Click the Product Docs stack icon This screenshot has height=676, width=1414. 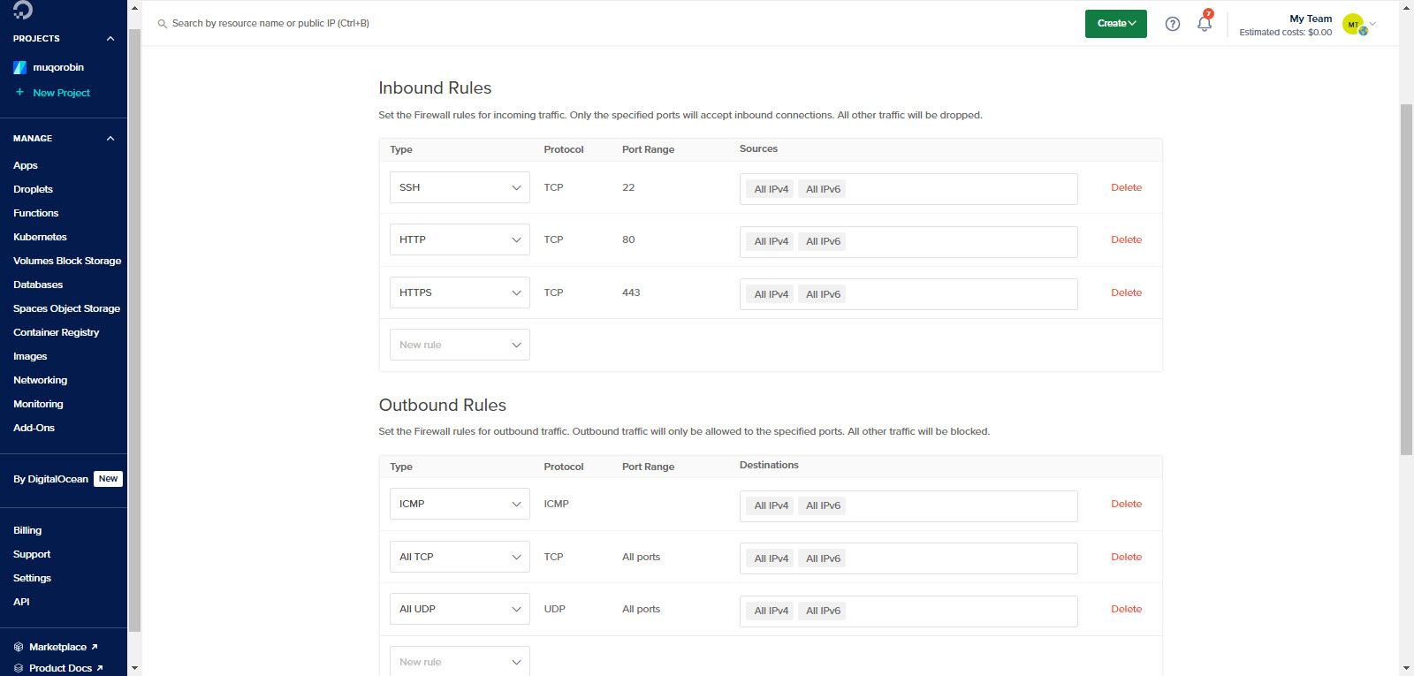(19, 668)
